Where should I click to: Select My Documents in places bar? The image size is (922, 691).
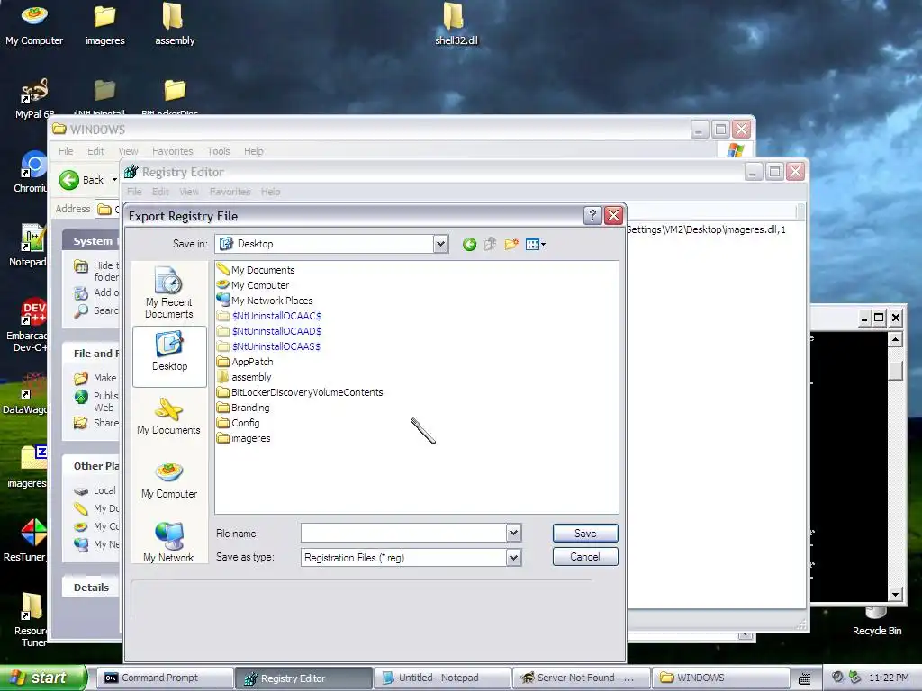pos(168,416)
